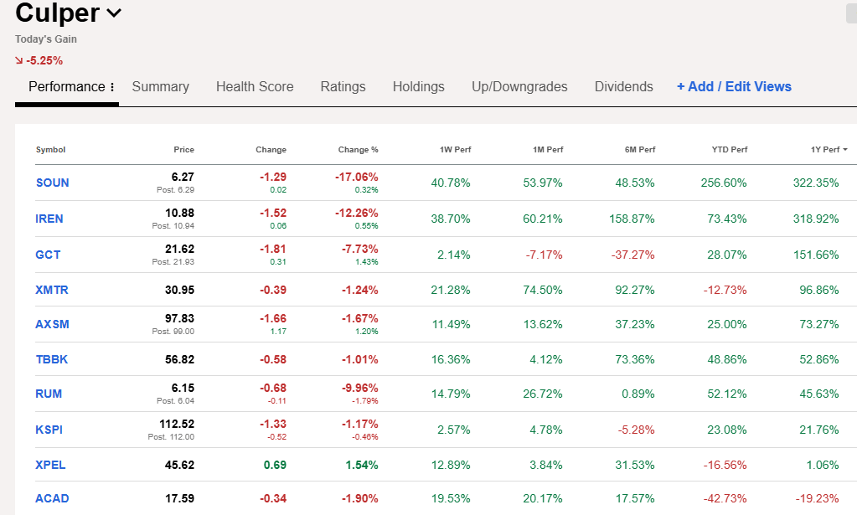Viewport: 857px width, 515px height.
Task: Click SOUN YTD performance 256.60%
Action: (x=724, y=183)
